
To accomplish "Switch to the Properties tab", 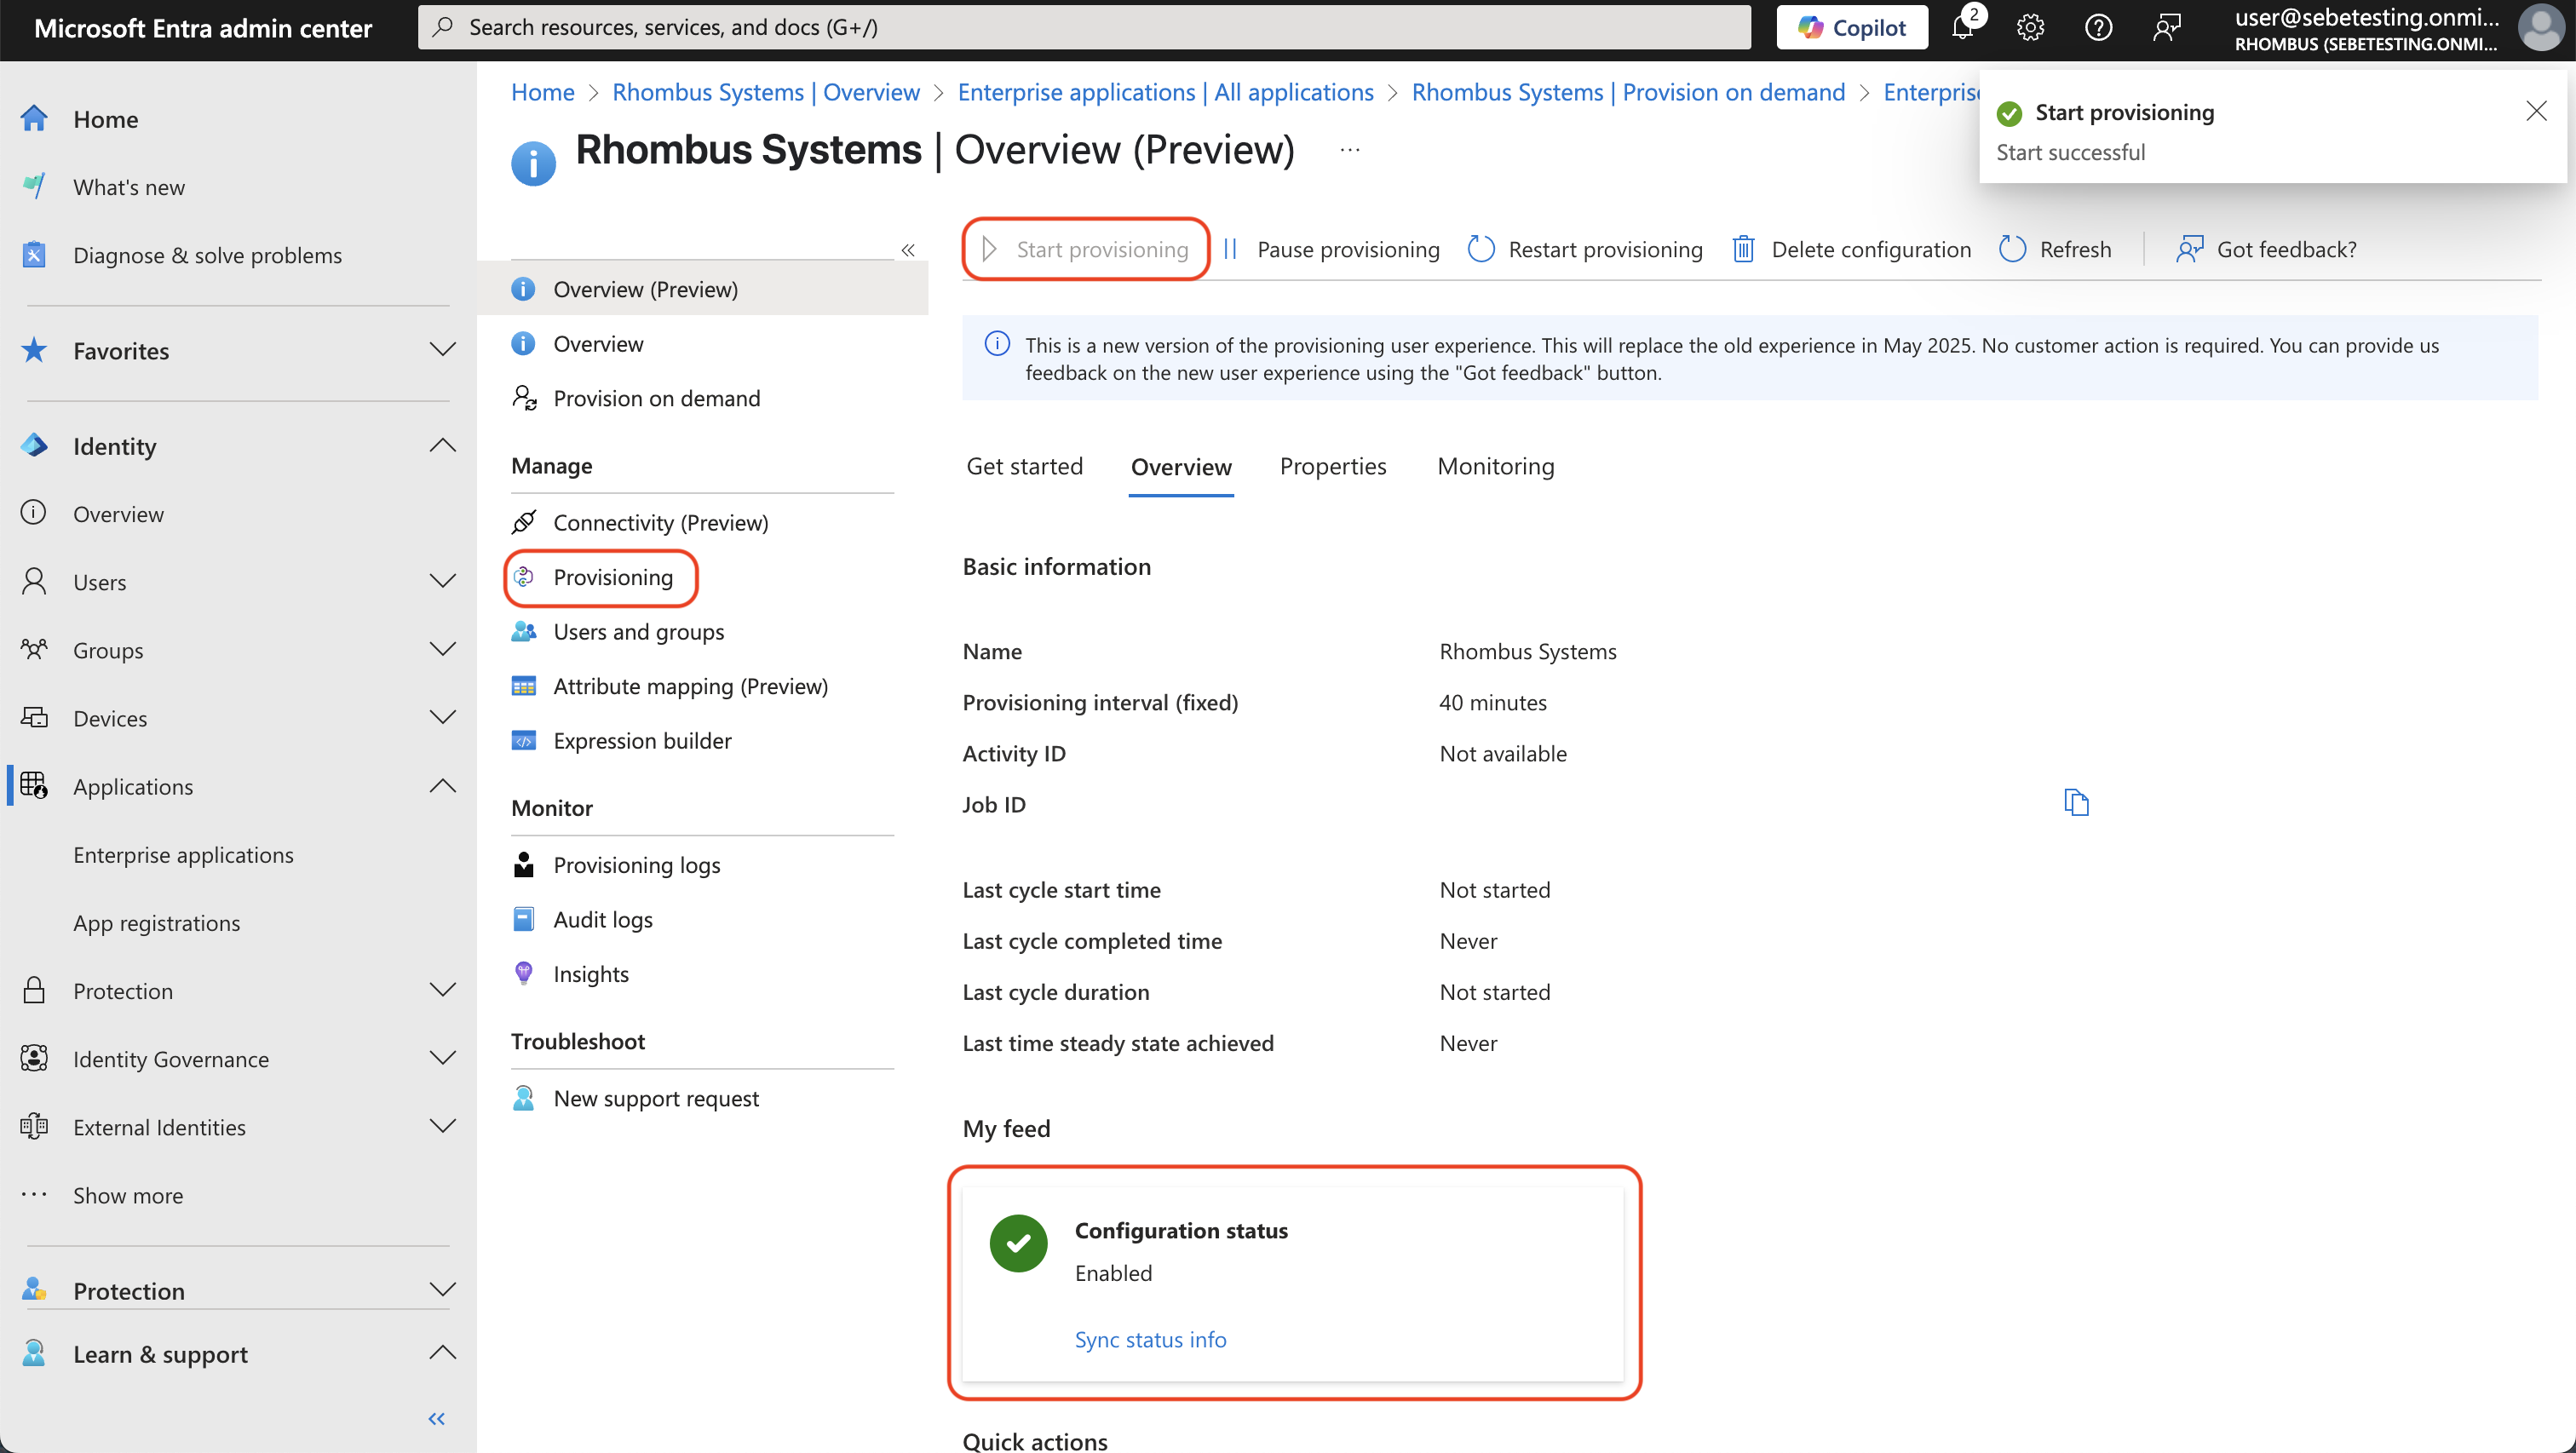I will click(1332, 466).
